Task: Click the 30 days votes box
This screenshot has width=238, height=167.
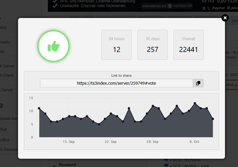Action: 153,45
